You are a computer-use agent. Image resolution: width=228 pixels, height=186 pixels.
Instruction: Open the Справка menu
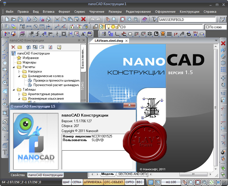[x=210, y=12]
